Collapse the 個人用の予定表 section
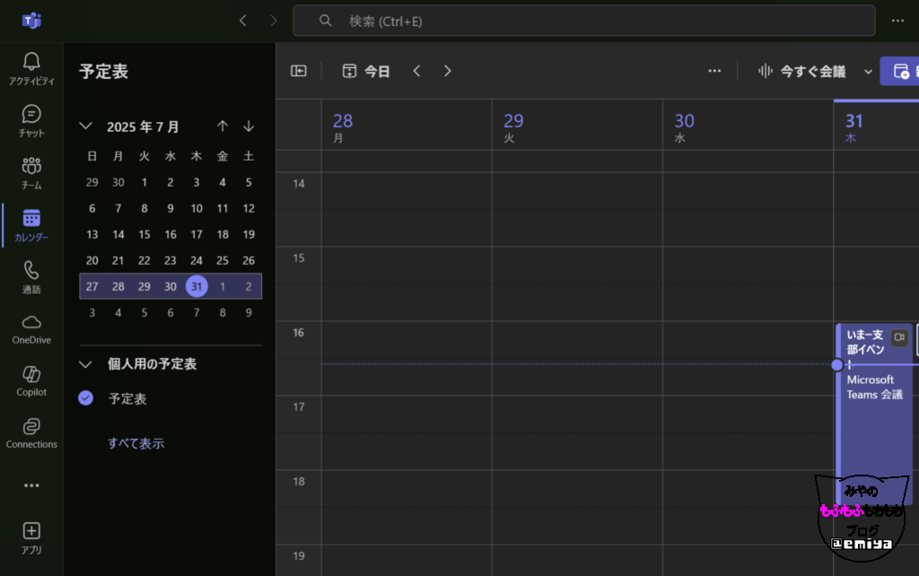The image size is (919, 576). (86, 364)
